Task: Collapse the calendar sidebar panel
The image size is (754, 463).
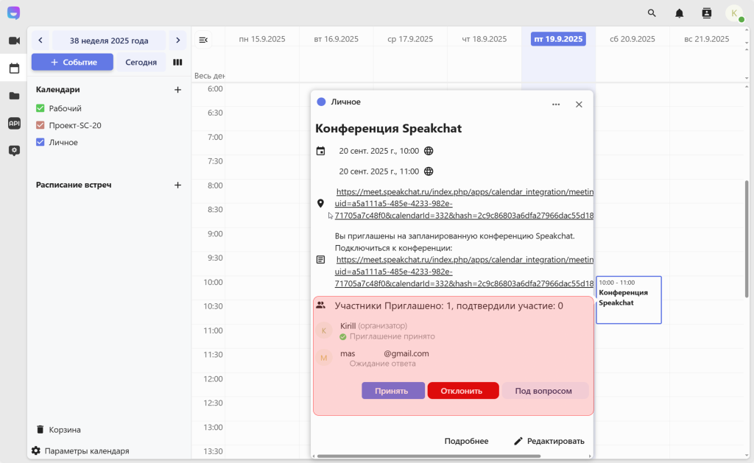Action: (203, 40)
